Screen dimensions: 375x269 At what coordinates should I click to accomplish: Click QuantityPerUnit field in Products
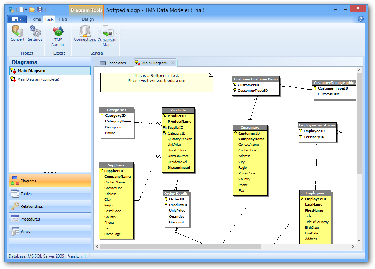pos(180,139)
